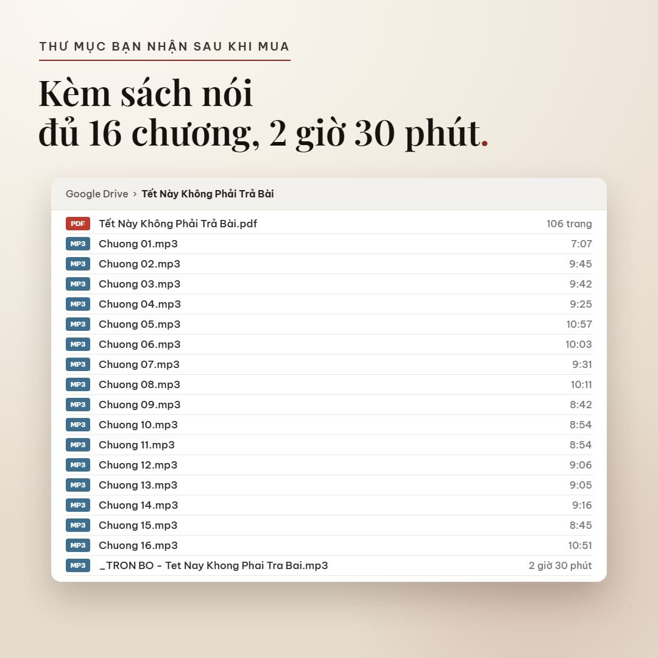Image resolution: width=658 pixels, height=658 pixels.
Task: Open Tết Này Không Phải Trả Bài breadcrumb folder
Action: point(208,194)
